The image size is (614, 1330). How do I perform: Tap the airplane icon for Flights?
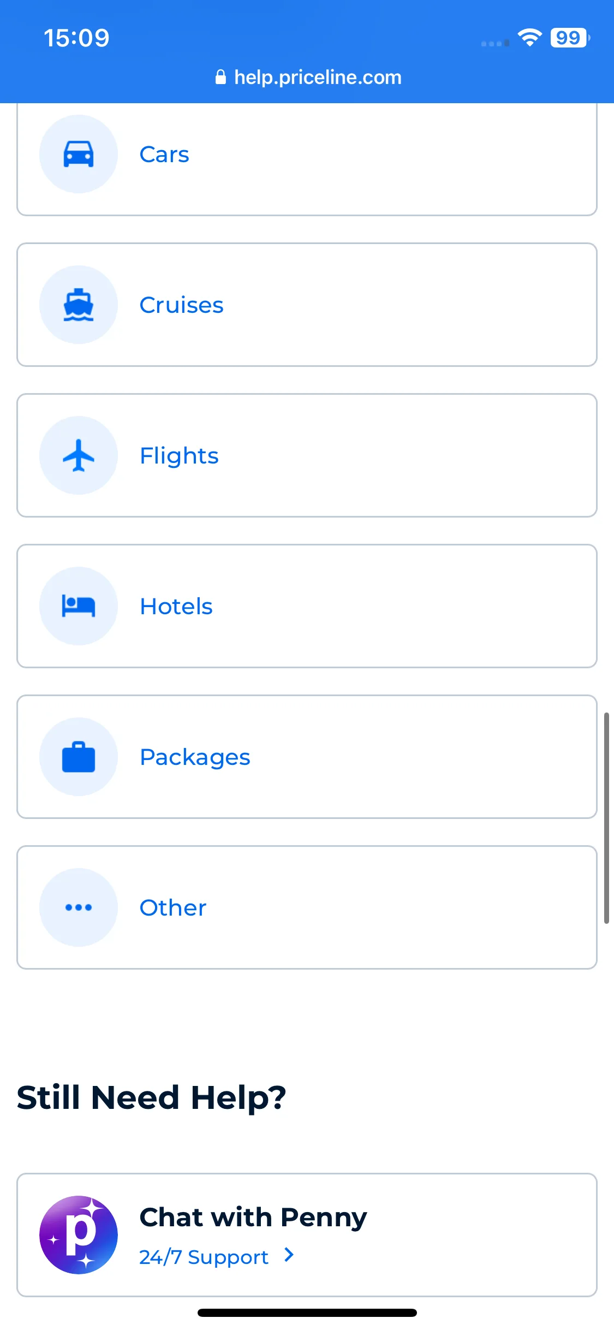click(79, 455)
